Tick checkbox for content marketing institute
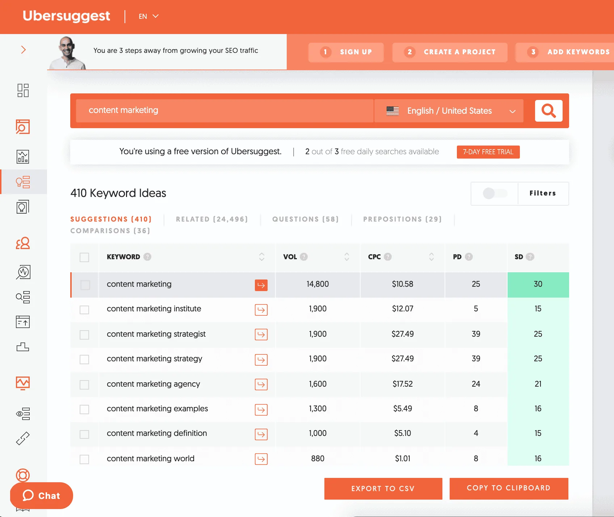614x517 pixels. pyautogui.click(x=84, y=310)
